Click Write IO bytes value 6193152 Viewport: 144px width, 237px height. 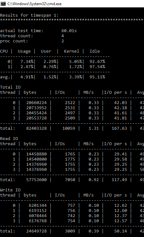pyautogui.click(x=38, y=211)
